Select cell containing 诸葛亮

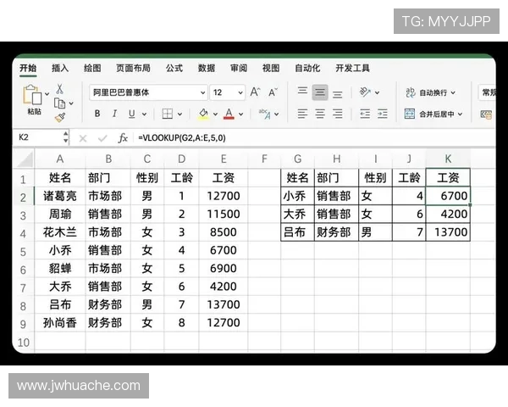click(60, 196)
